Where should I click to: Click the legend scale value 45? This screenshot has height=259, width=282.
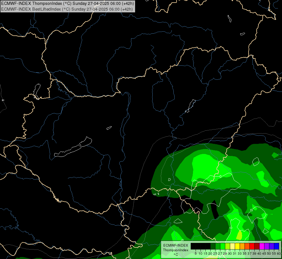tap(264, 254)
